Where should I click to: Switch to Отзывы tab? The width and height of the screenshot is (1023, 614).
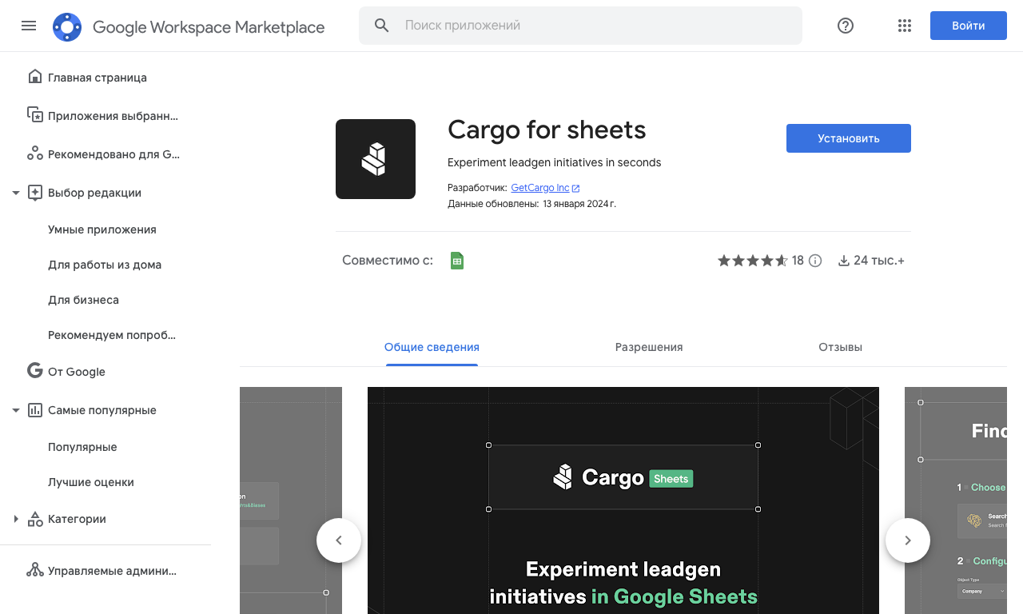[x=841, y=347]
